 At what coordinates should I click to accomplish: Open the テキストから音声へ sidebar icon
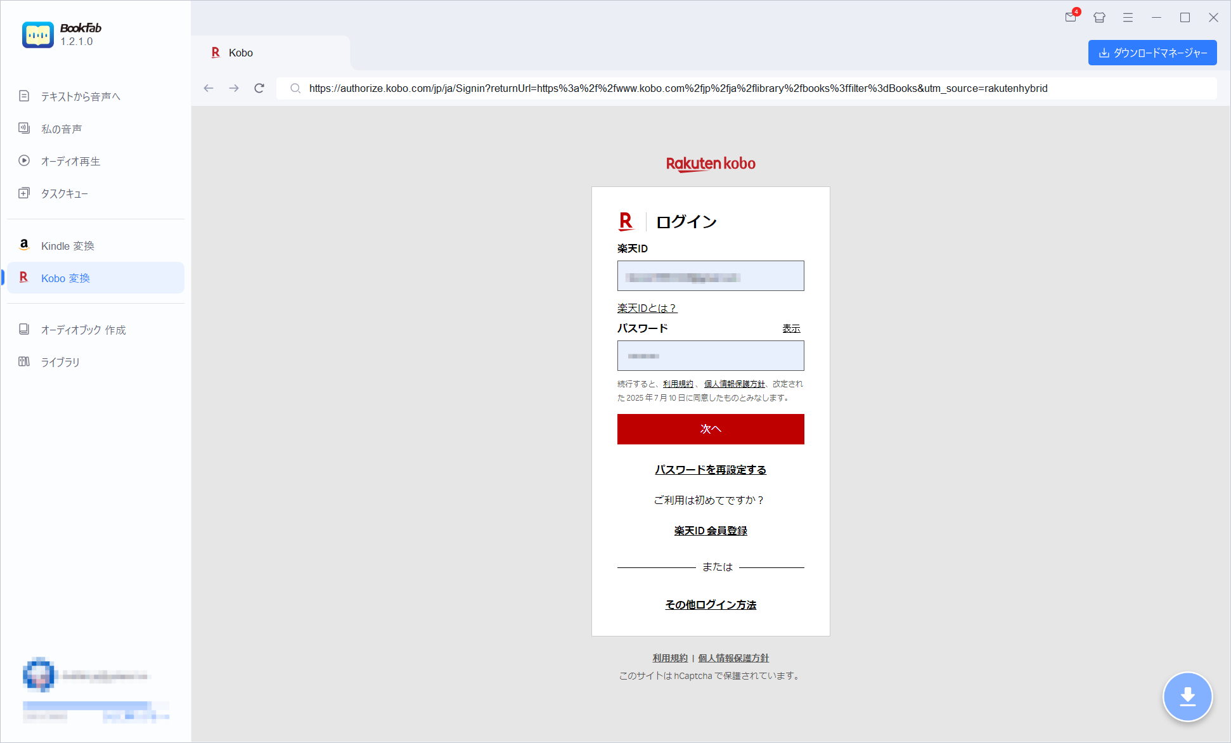[80, 96]
